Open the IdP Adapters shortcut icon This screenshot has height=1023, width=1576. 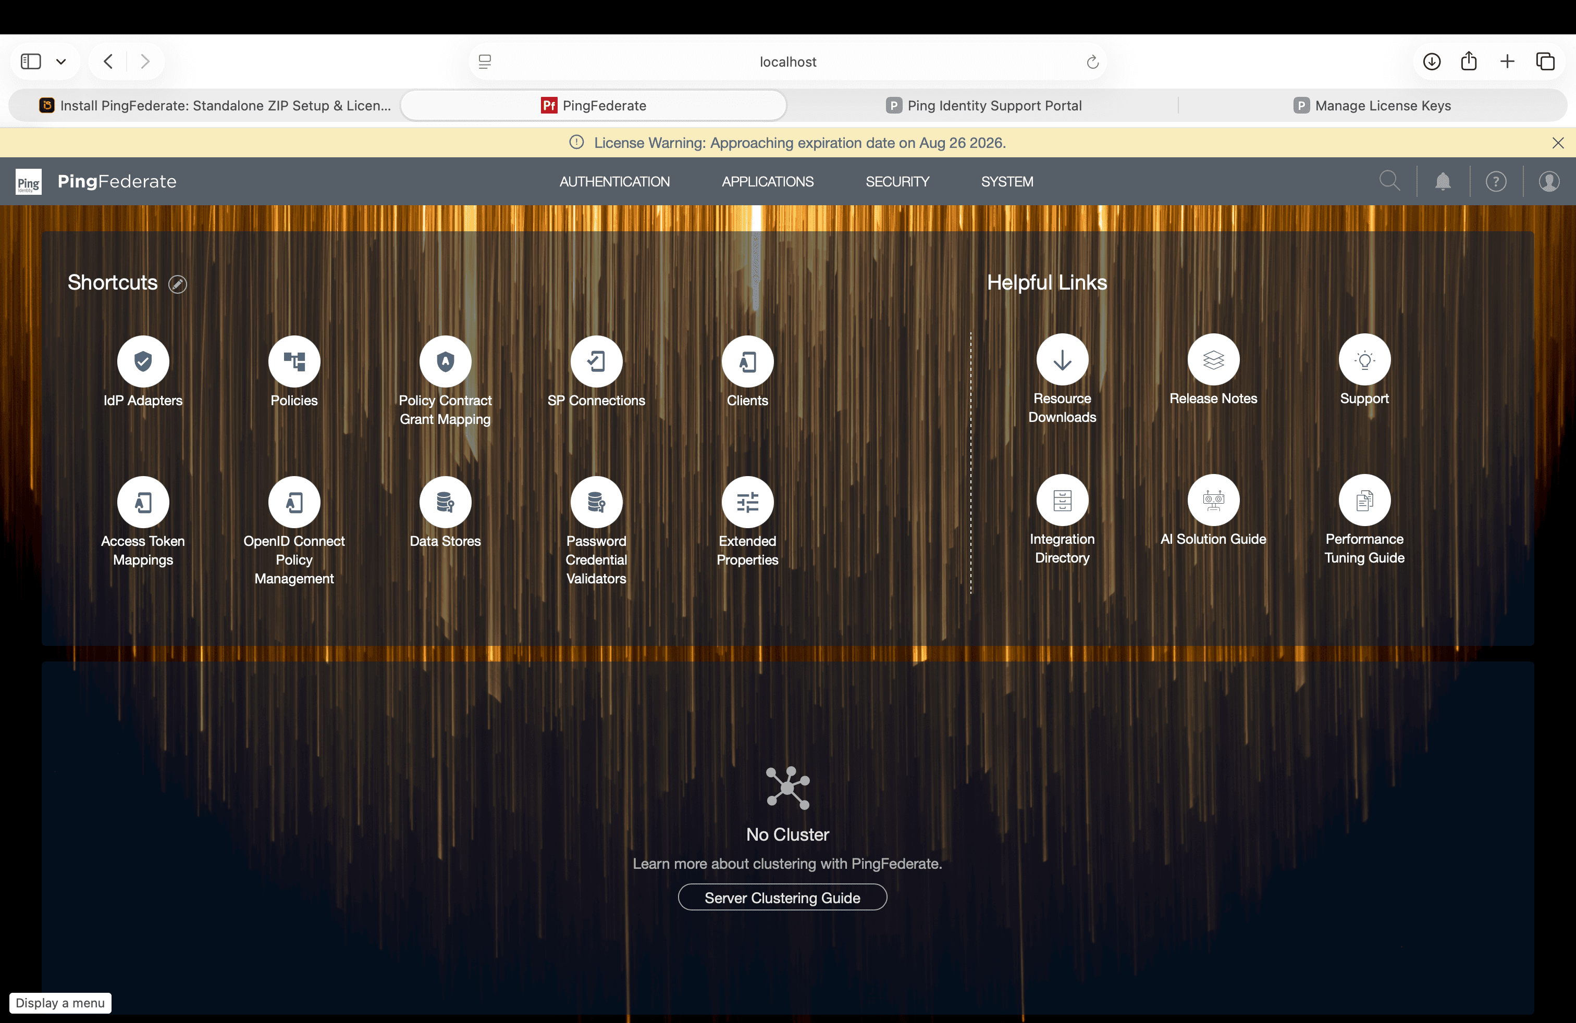tap(143, 361)
